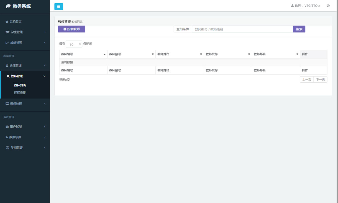Sort the 教师账号 column
The width and height of the screenshot is (338, 203).
(153, 54)
